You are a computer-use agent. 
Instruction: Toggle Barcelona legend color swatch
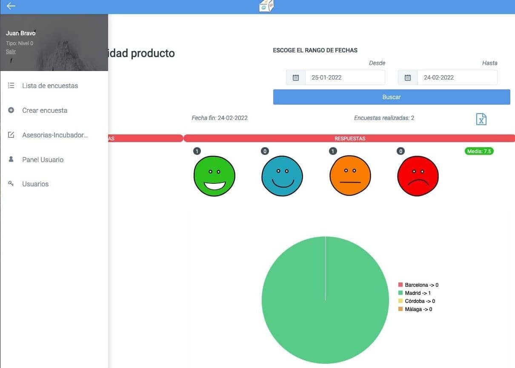[401, 285]
